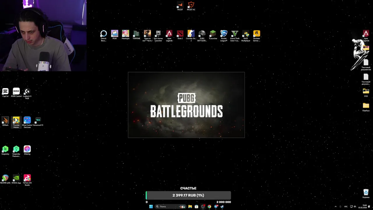Select the Voicemod V3 icon
This screenshot has height=210, width=373.
coord(38,122)
